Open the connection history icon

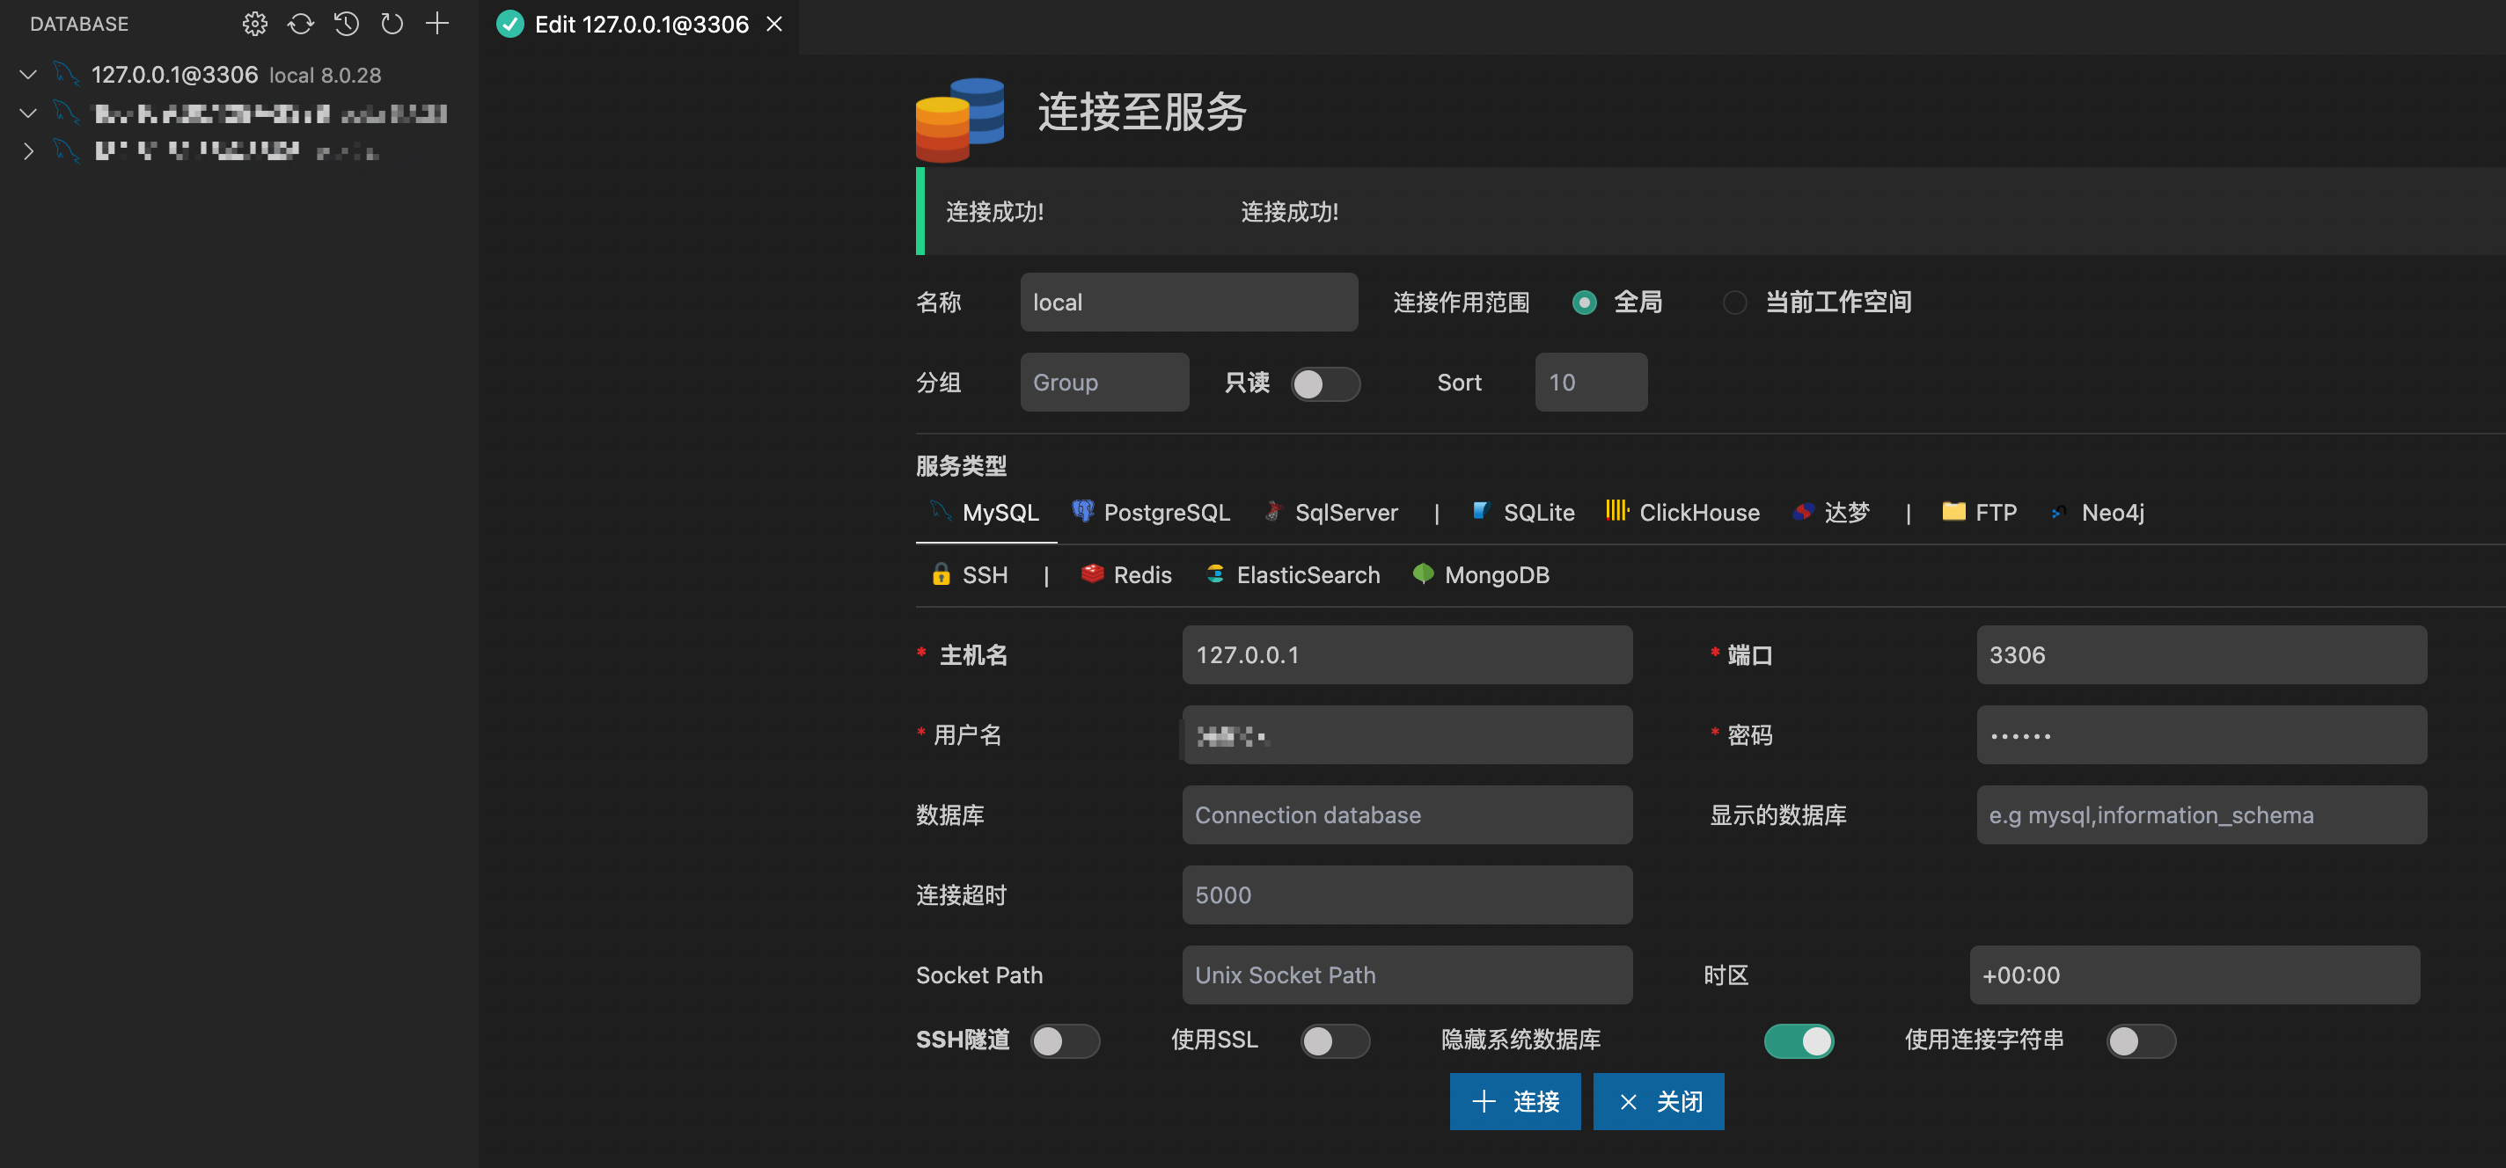(x=347, y=24)
